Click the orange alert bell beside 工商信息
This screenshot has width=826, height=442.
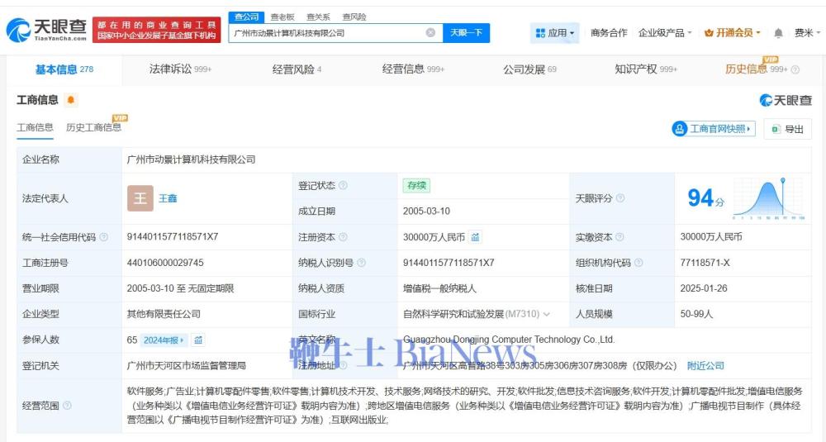click(x=71, y=100)
